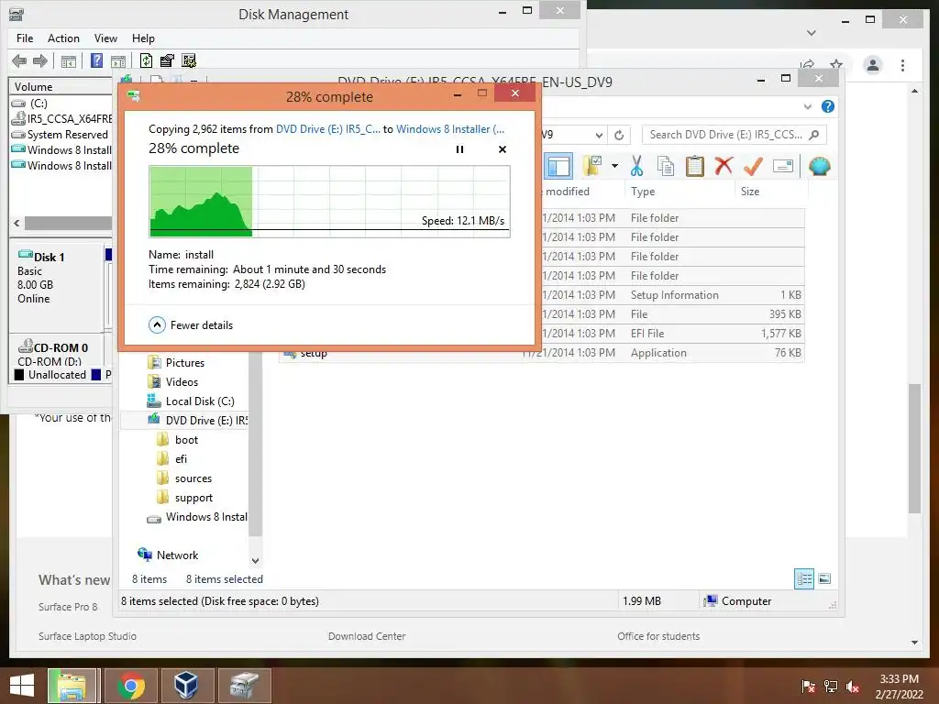Viewport: 939px width, 704px height.
Task: Select System Reserved volume row
Action: coord(61,134)
